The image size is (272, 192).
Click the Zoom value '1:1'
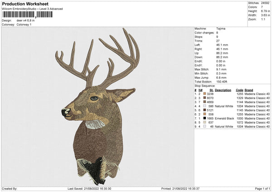[x=263, y=19]
